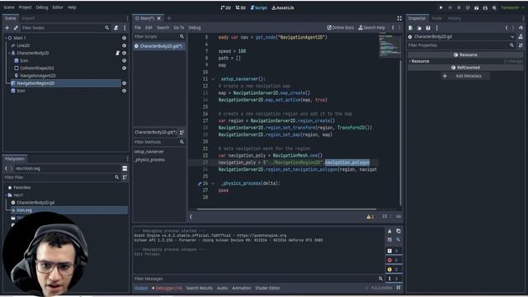Screen dimensions: 528x297
Task: Click the instantiate child scene chain icon
Action: 16,28
